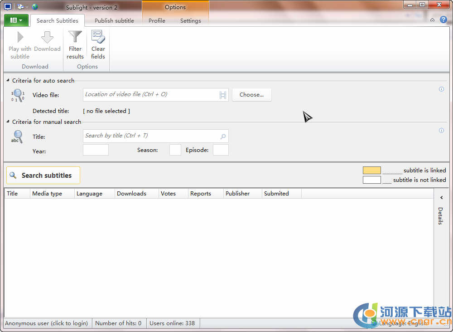Sort by Submited column header
The width and height of the screenshot is (453, 332).
(282, 194)
